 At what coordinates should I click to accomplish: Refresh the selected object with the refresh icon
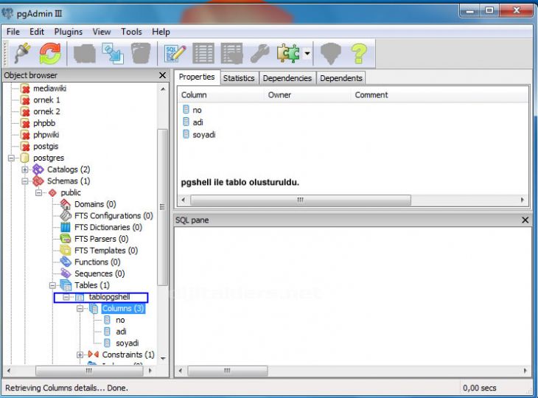(50, 53)
